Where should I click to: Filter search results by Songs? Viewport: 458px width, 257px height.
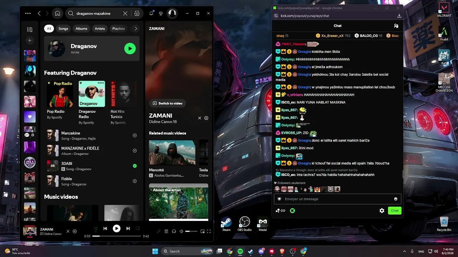coord(63,29)
